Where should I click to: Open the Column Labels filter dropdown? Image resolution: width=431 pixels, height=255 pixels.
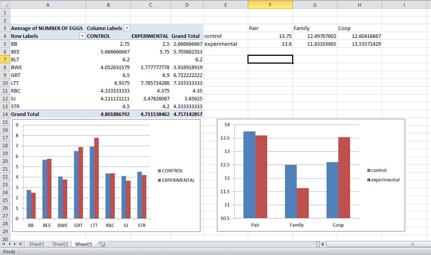(127, 28)
